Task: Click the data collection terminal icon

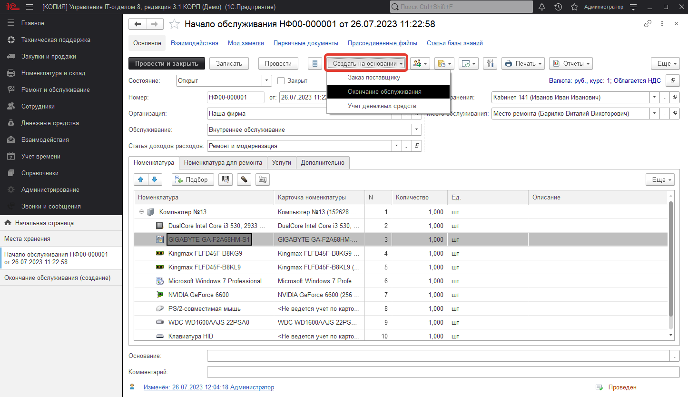Action: (244, 179)
